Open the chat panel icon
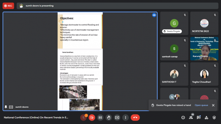Viewport: 221px width, 124px height. point(199,117)
